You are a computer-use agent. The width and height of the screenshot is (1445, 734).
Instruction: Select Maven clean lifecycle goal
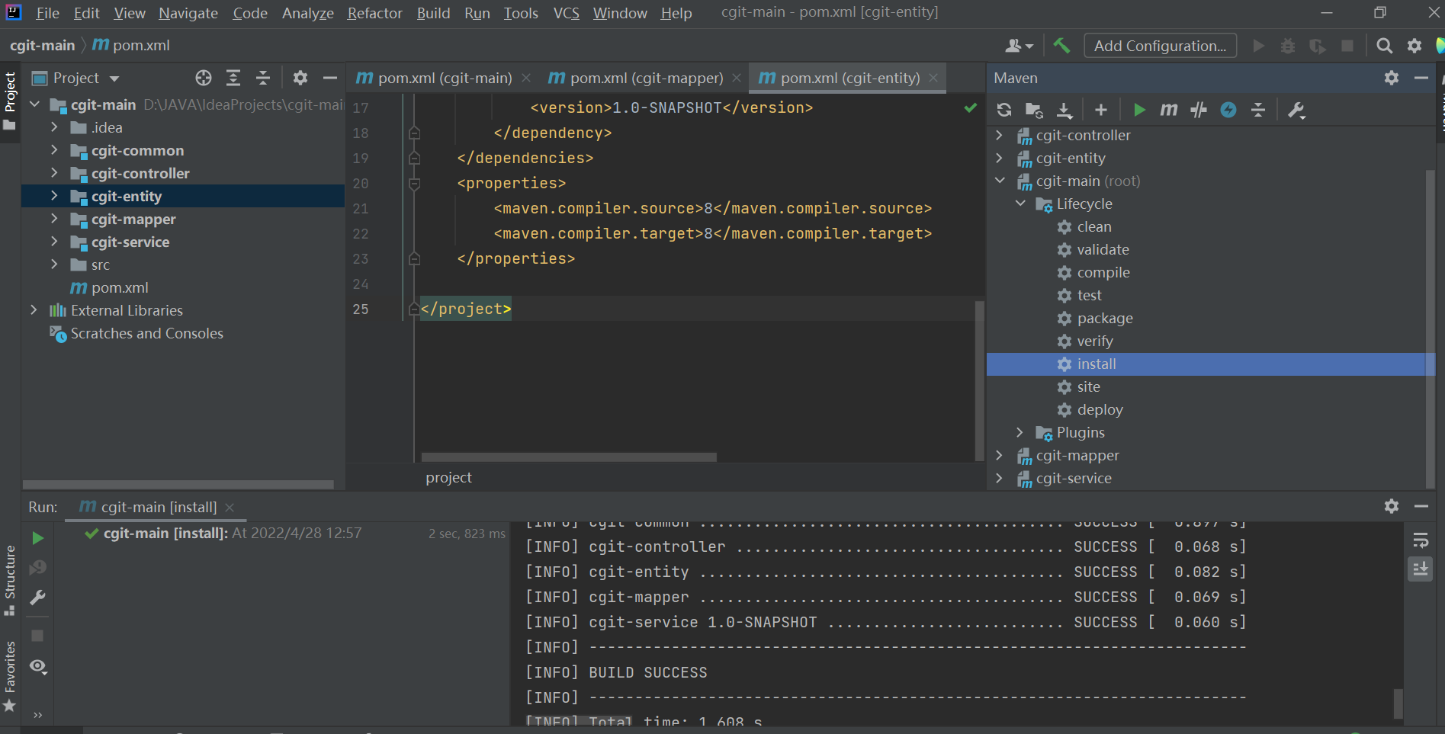1093,226
